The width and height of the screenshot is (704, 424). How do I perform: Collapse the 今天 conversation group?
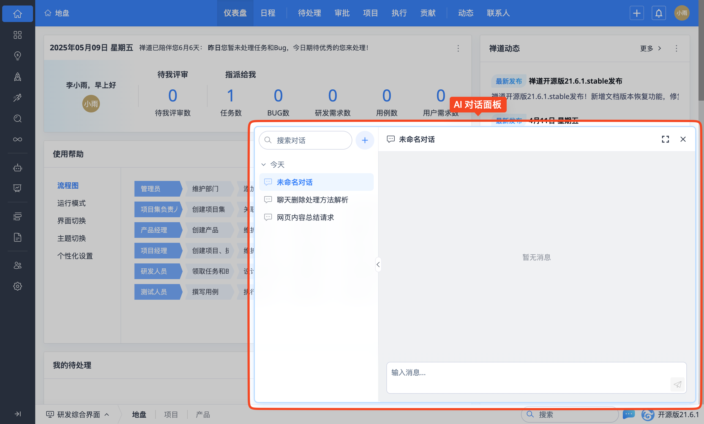[263, 165]
